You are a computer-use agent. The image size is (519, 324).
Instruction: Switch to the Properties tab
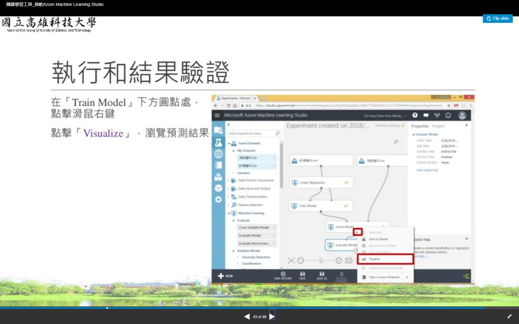420,126
